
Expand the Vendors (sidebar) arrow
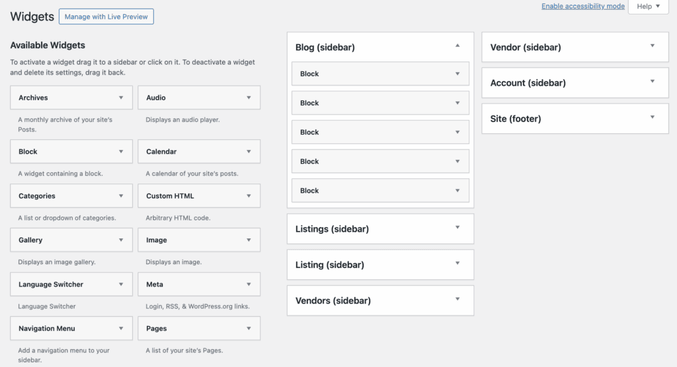point(458,299)
